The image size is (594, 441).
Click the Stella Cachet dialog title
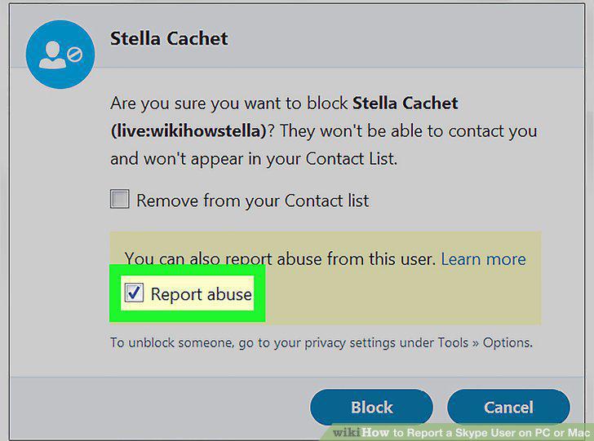tap(169, 38)
